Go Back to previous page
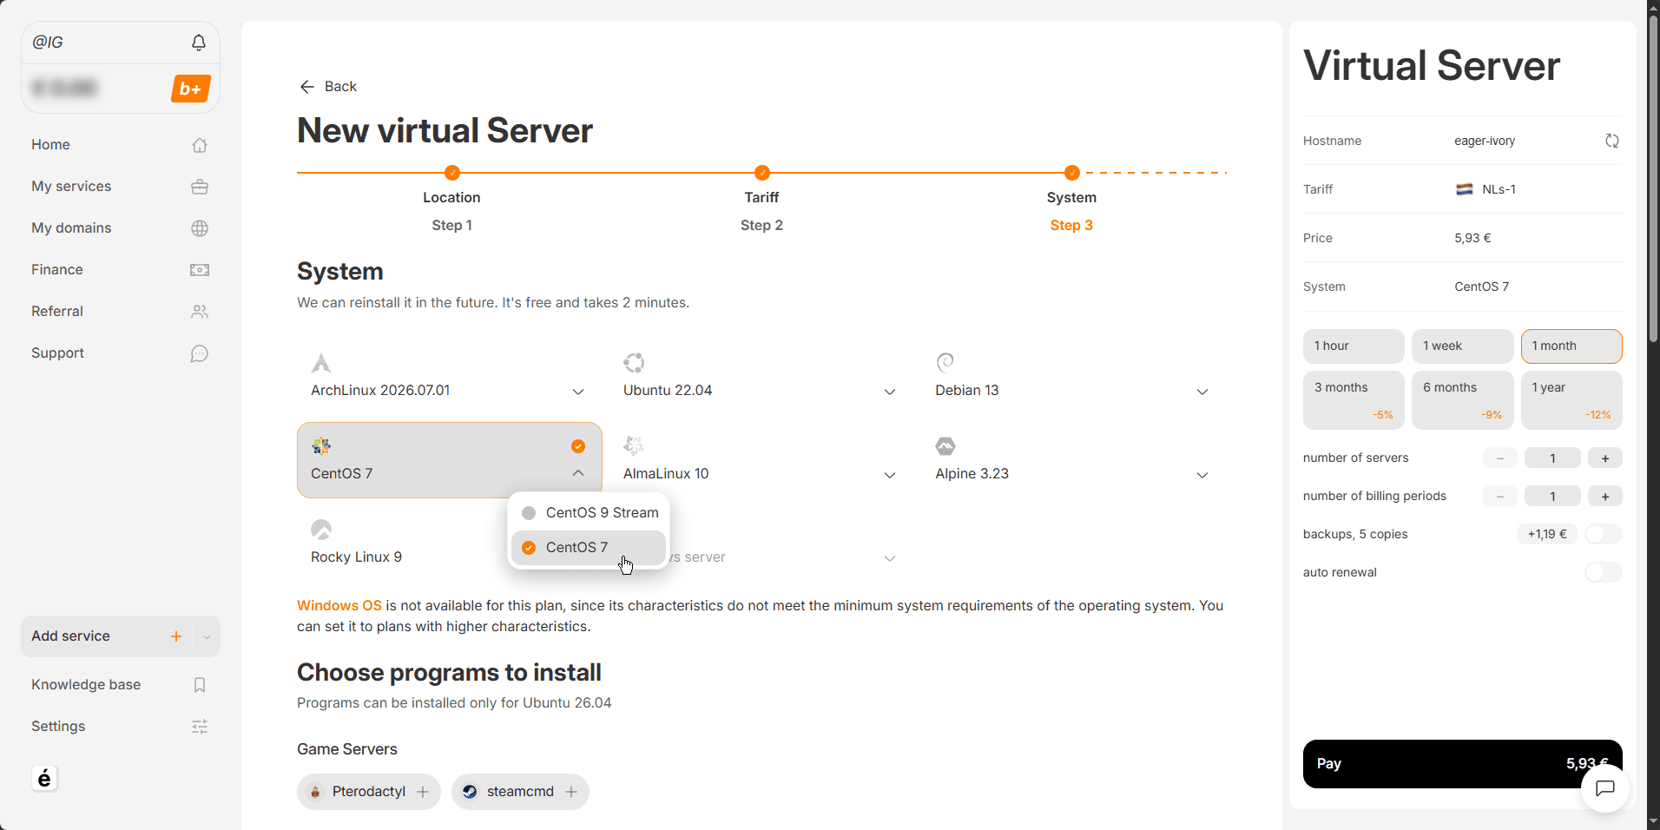This screenshot has height=830, width=1660. (x=328, y=87)
